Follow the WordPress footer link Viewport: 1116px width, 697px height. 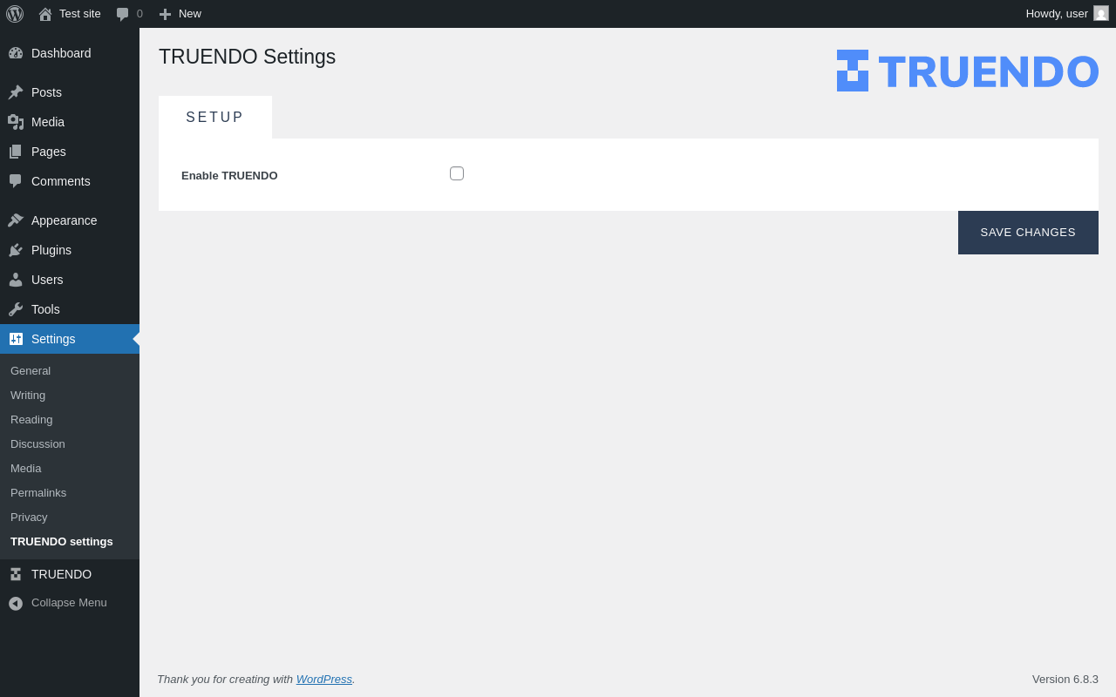coord(324,680)
